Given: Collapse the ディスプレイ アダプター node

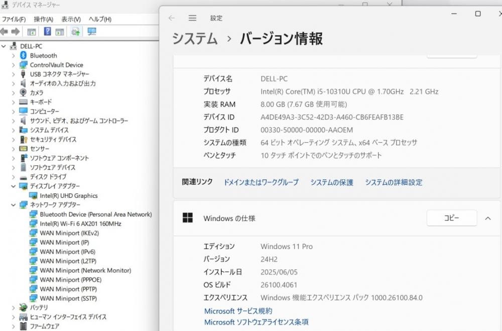Looking at the screenshot, I should click(13, 186).
